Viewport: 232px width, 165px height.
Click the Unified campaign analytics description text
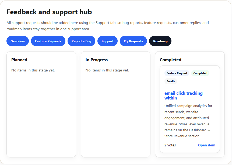click(188, 121)
